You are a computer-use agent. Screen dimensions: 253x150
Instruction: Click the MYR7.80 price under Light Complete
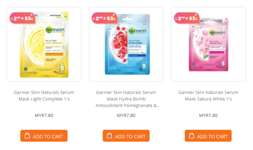click(x=44, y=115)
